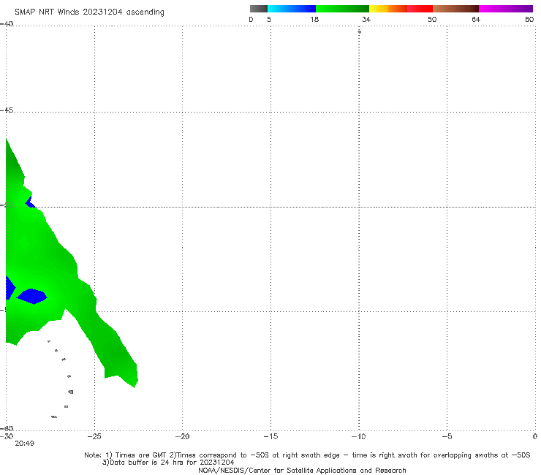Screen dimensions: 541x475
Task: Click the color bar label "50"
Action: pyautogui.click(x=432, y=20)
